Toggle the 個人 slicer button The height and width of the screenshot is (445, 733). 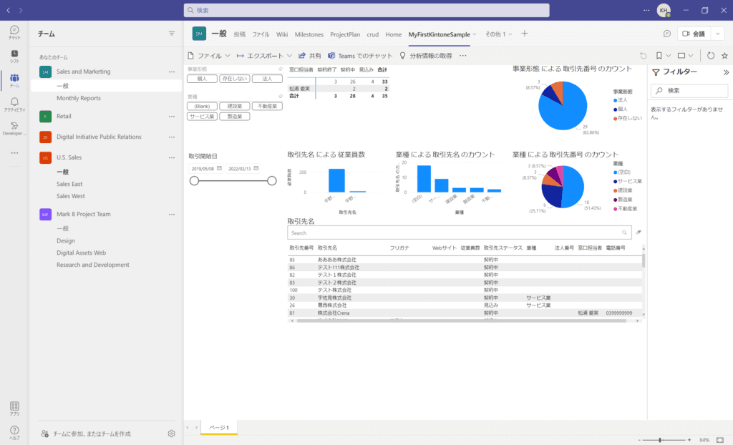(202, 79)
